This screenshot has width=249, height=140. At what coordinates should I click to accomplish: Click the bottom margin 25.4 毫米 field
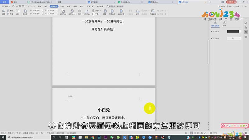coord(52,11)
